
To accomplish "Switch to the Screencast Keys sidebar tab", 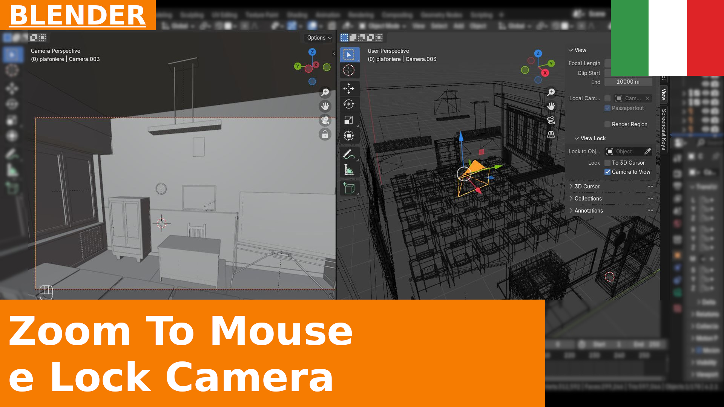I will pos(664,129).
